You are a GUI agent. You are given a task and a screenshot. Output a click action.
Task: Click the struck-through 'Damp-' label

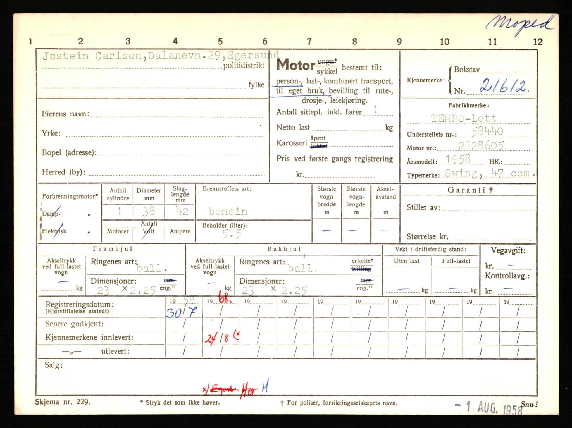coord(51,214)
